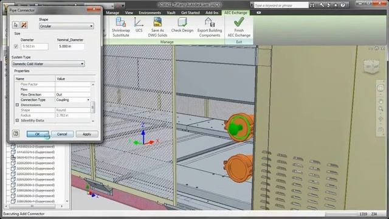Switch to Get Started tab
The width and height of the screenshot is (389, 219).
pos(190,13)
